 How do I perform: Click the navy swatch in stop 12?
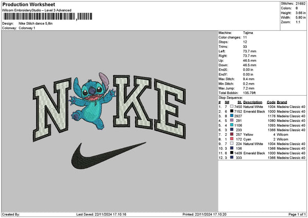coord(232,157)
